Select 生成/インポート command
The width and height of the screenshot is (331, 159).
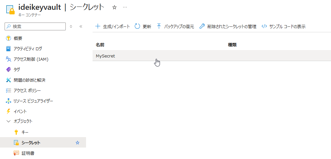pos(116,26)
